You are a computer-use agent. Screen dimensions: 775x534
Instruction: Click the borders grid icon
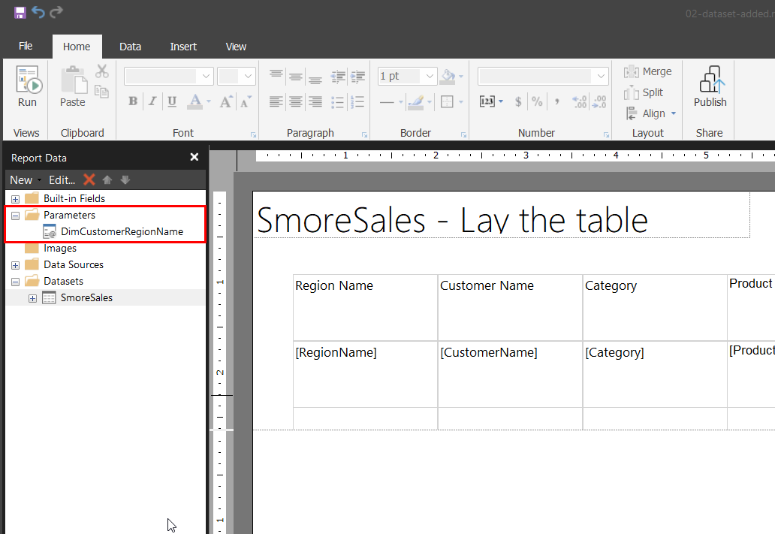tap(447, 102)
